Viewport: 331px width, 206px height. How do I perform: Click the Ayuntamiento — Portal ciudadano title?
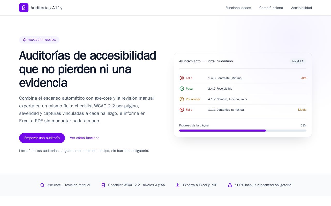point(206,61)
